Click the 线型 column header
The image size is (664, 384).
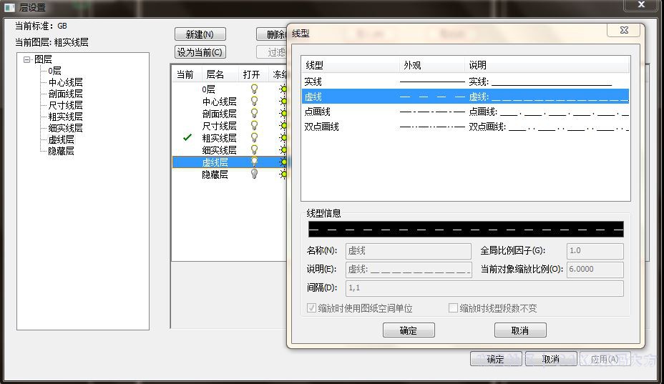click(x=351, y=65)
